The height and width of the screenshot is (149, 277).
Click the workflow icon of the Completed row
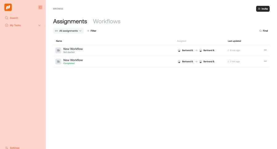coord(58,62)
